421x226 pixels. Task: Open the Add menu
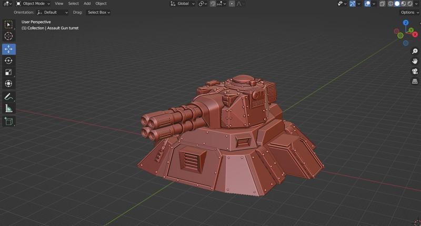click(x=87, y=4)
